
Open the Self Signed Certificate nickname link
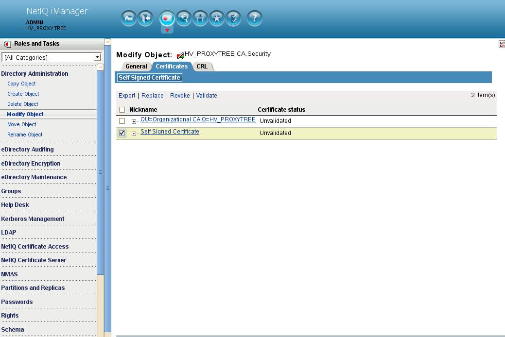[170, 132]
